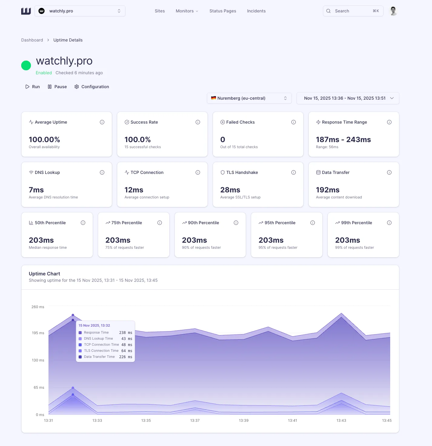Click the Search input field
The height and width of the screenshot is (446, 432).
click(x=353, y=11)
